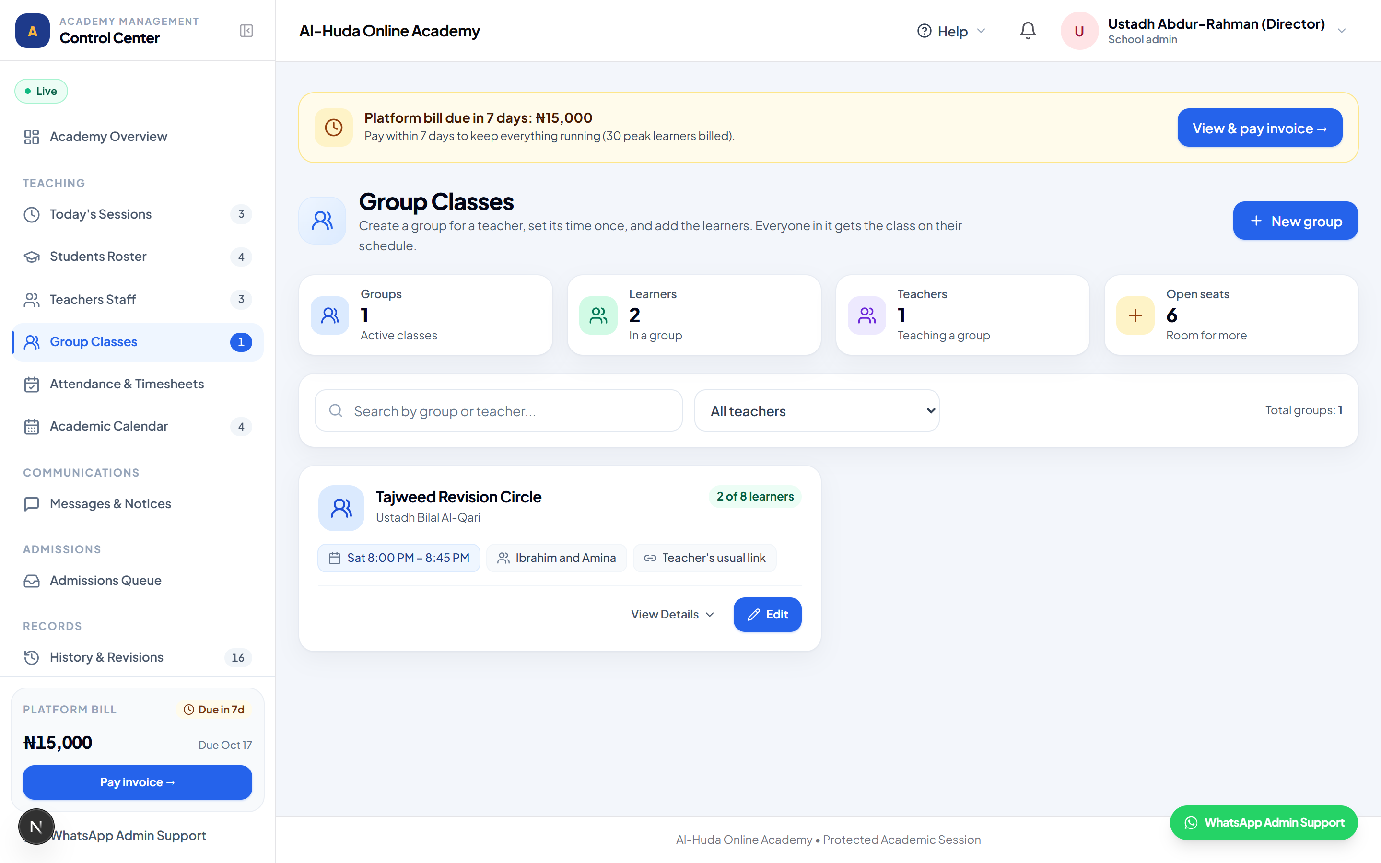Click the round N badge icon
This screenshot has height=863, width=1381.
pyautogui.click(x=36, y=827)
